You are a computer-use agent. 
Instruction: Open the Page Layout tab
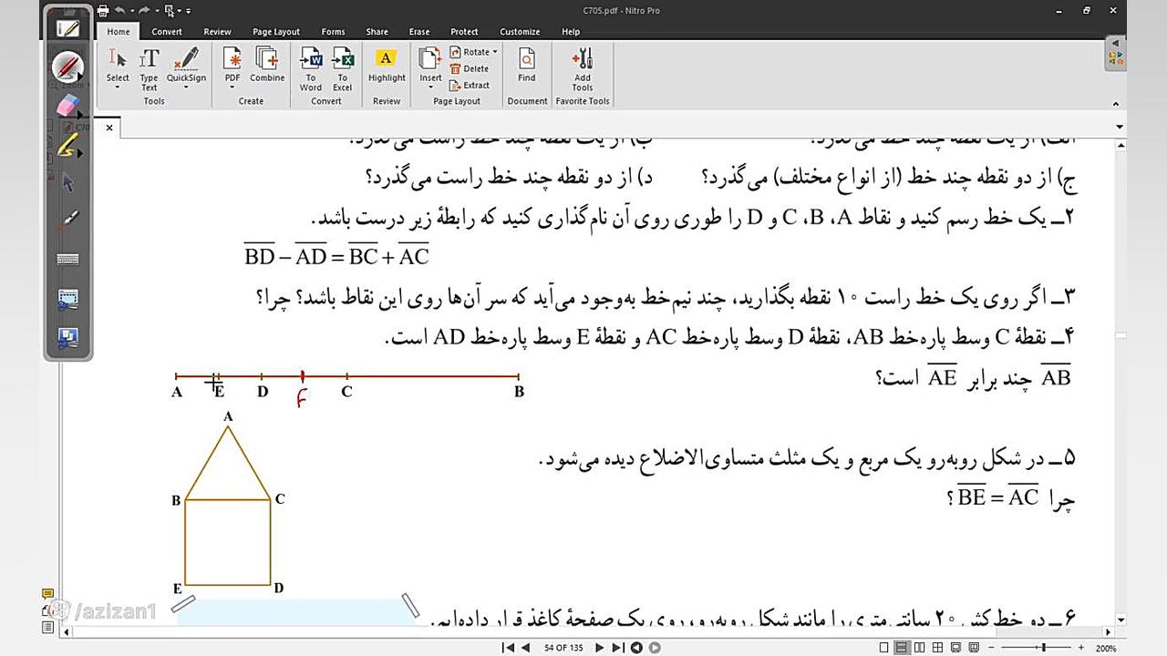[275, 32]
